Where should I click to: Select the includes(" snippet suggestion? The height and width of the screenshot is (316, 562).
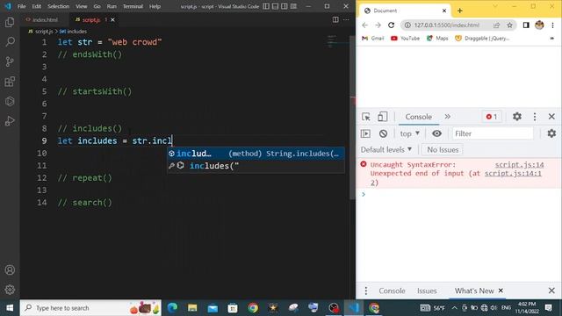point(256,166)
